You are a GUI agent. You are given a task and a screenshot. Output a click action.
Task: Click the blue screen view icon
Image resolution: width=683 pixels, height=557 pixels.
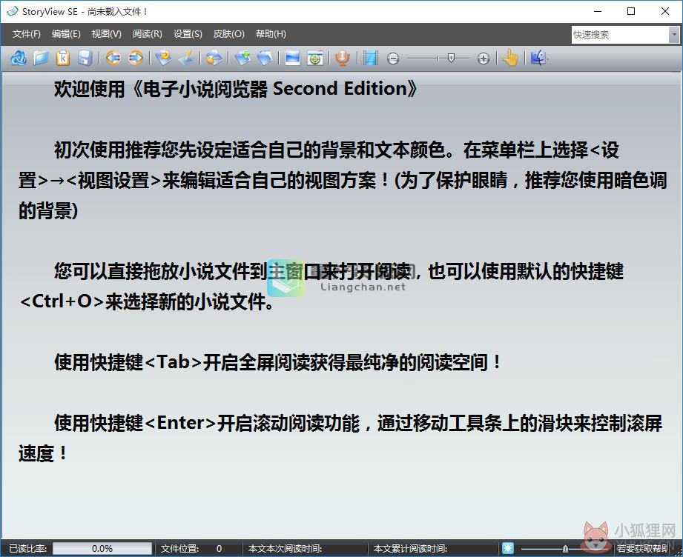point(292,58)
